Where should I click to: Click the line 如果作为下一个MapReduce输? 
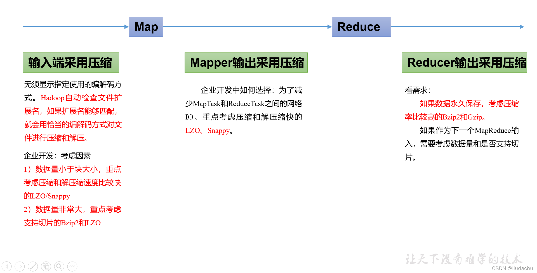469,130
